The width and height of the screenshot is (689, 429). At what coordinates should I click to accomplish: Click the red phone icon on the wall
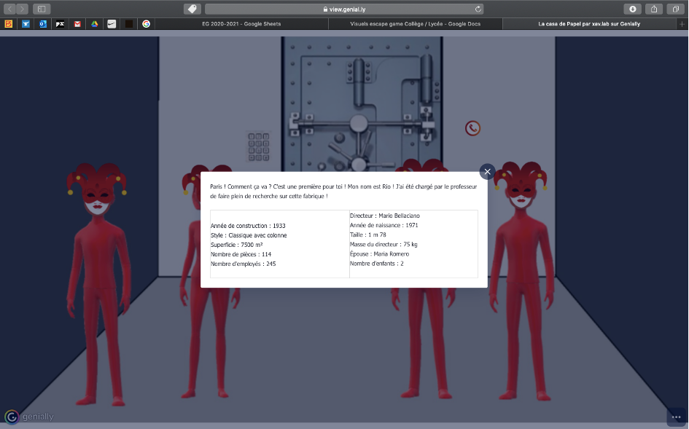(x=472, y=128)
